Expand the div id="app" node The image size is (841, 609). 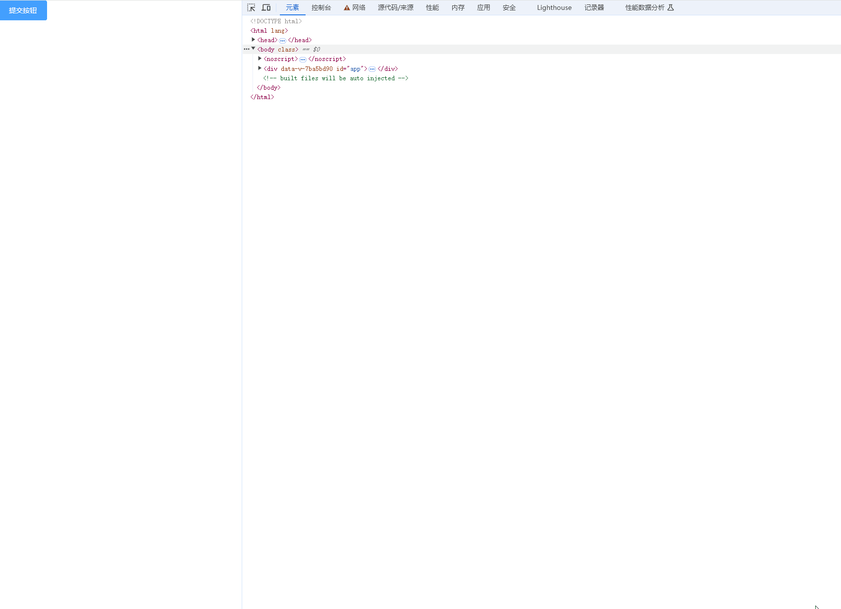pos(260,68)
